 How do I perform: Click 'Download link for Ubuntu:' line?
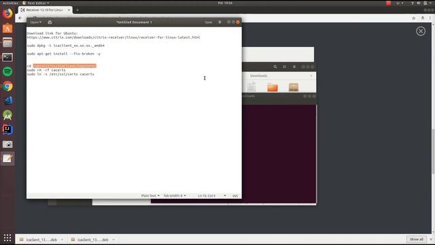coord(52,33)
